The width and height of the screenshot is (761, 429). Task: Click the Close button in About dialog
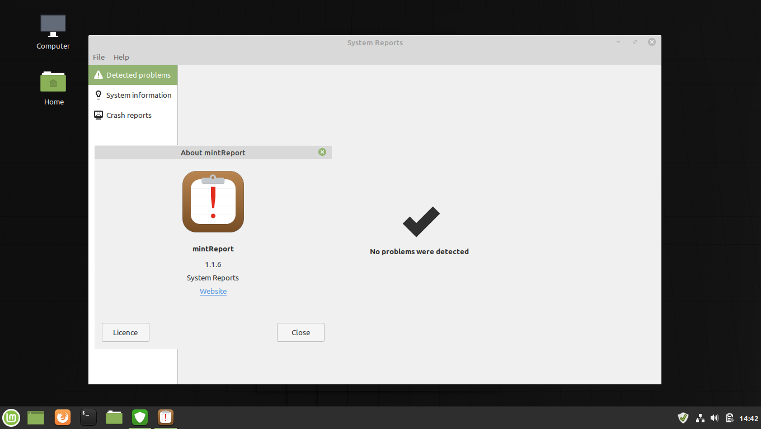click(x=300, y=332)
